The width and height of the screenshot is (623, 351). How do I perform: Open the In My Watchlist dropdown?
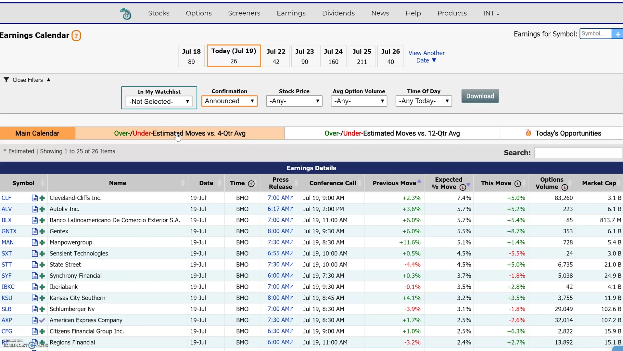(159, 101)
